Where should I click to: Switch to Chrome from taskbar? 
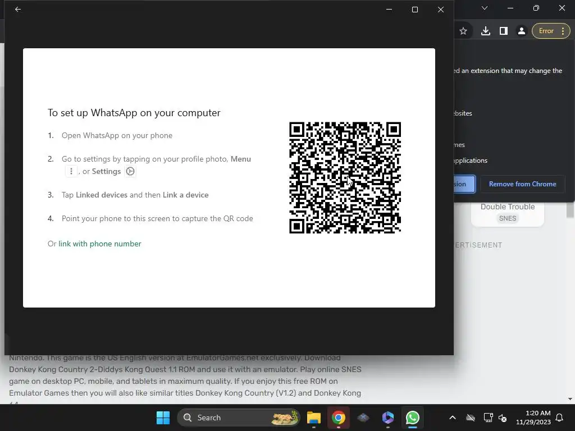[339, 418]
